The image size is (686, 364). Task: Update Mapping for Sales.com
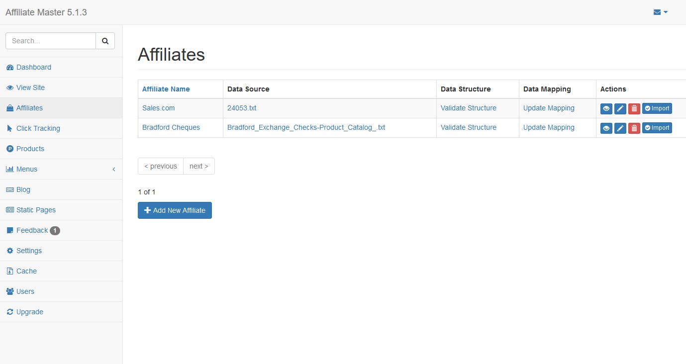pos(549,108)
